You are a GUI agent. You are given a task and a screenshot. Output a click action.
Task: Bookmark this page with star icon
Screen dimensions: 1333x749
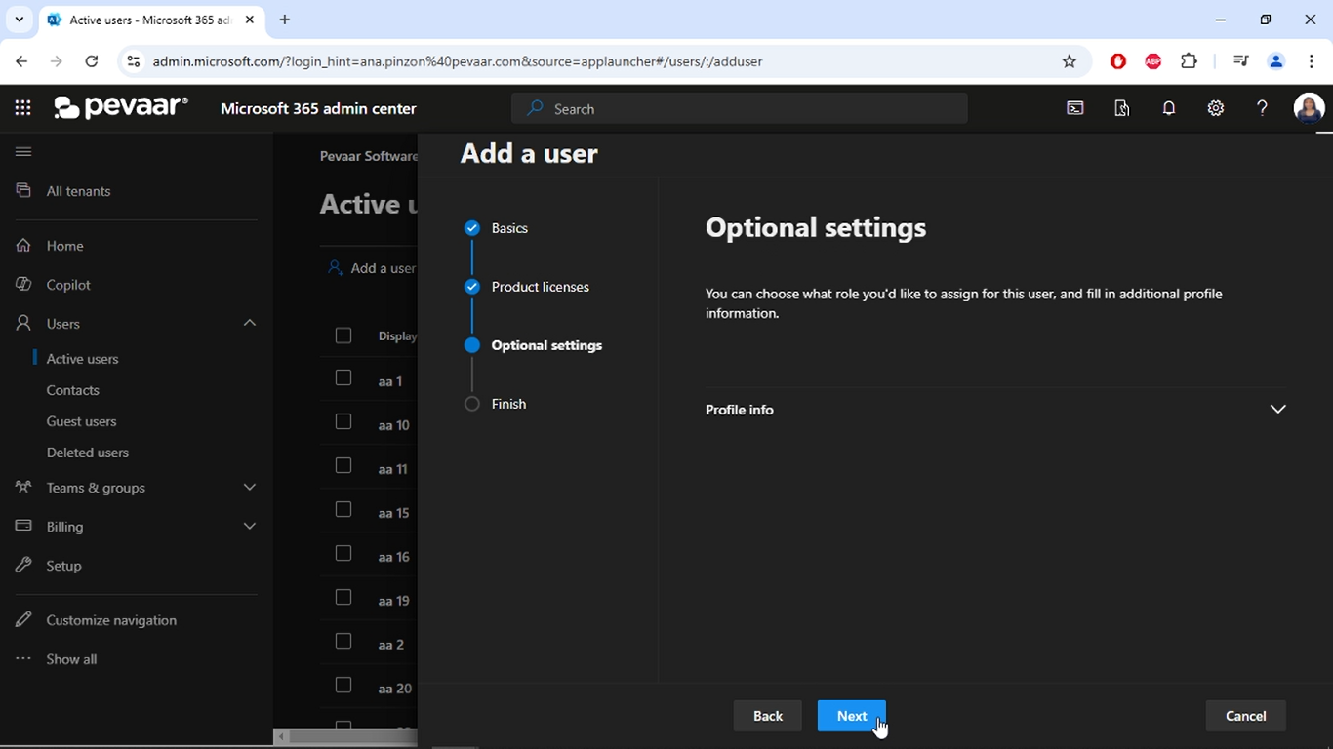[1070, 60]
